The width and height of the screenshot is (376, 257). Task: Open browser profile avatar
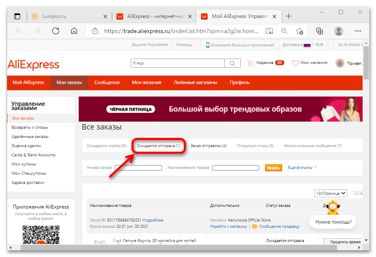(339, 31)
